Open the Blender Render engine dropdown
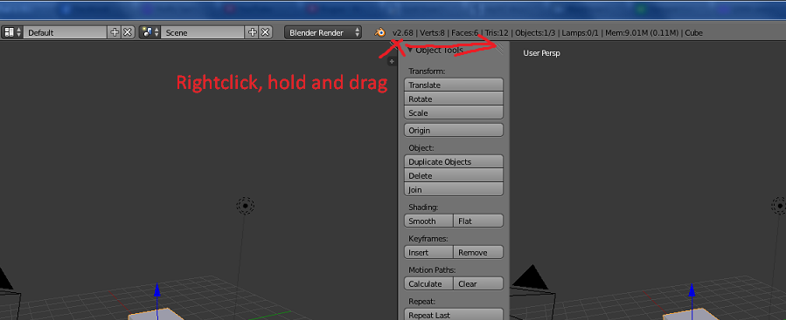Image resolution: width=786 pixels, height=320 pixels. [323, 32]
